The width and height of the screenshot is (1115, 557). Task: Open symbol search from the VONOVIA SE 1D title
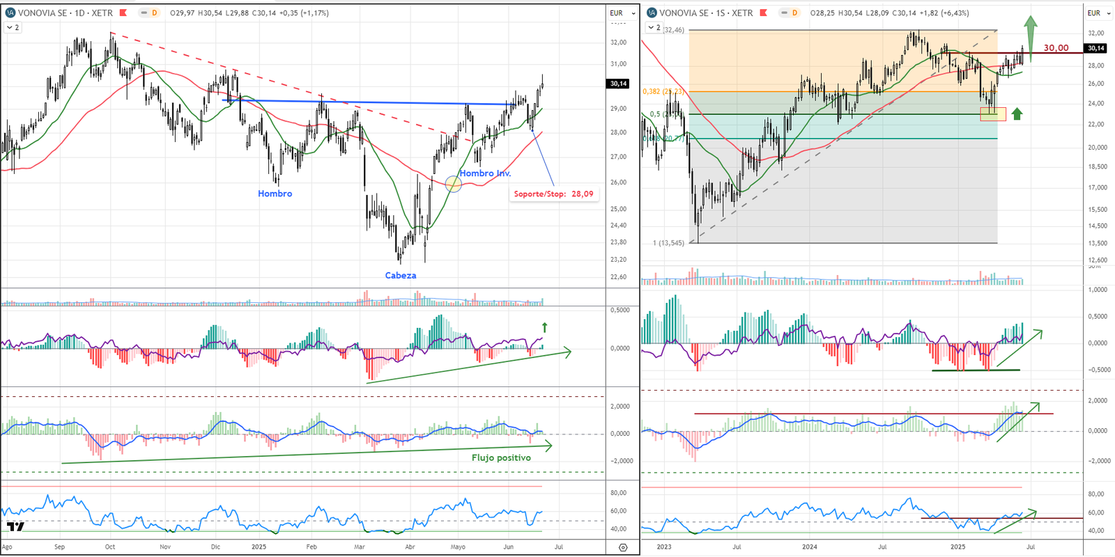66,13
